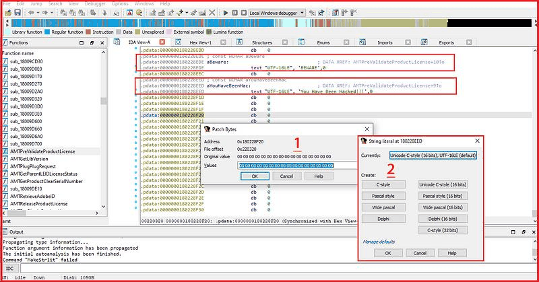This screenshot has height=282, width=539.
Task: Open the Search menu
Action: (x=55, y=3)
